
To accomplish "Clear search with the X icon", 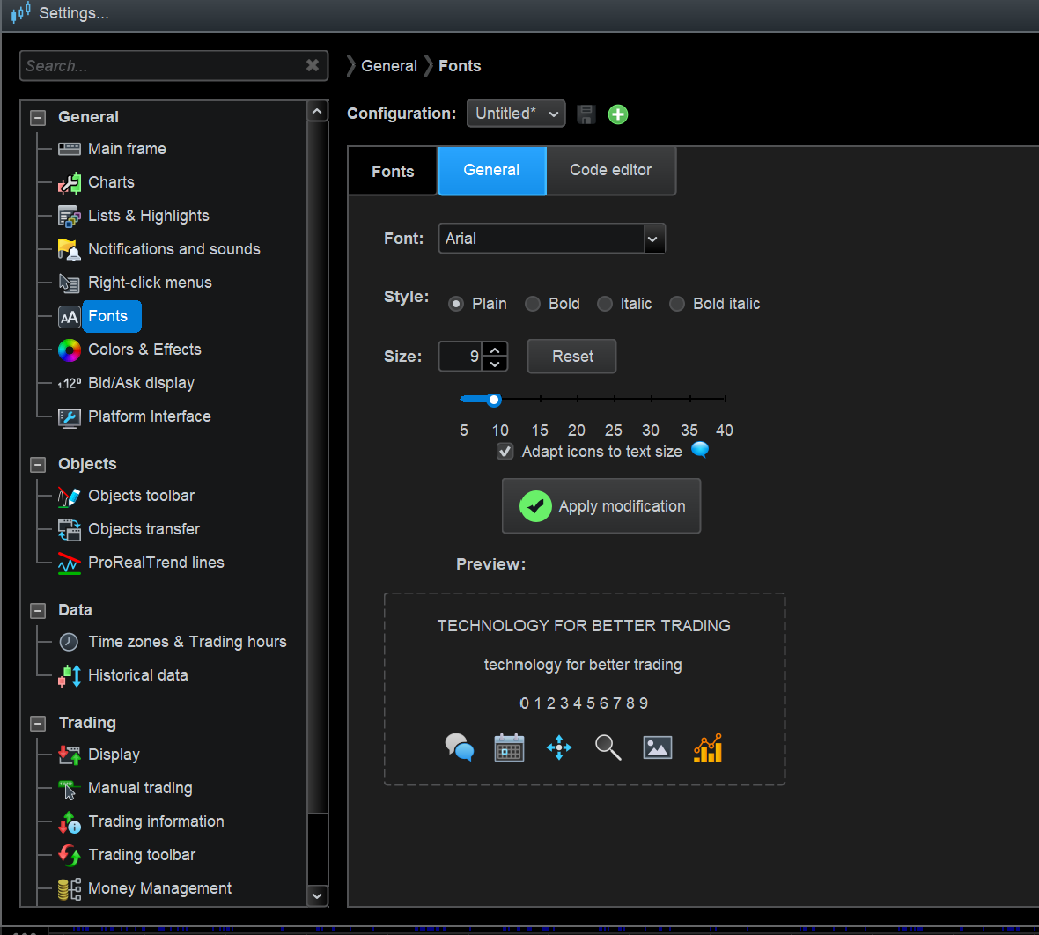I will 312,65.
